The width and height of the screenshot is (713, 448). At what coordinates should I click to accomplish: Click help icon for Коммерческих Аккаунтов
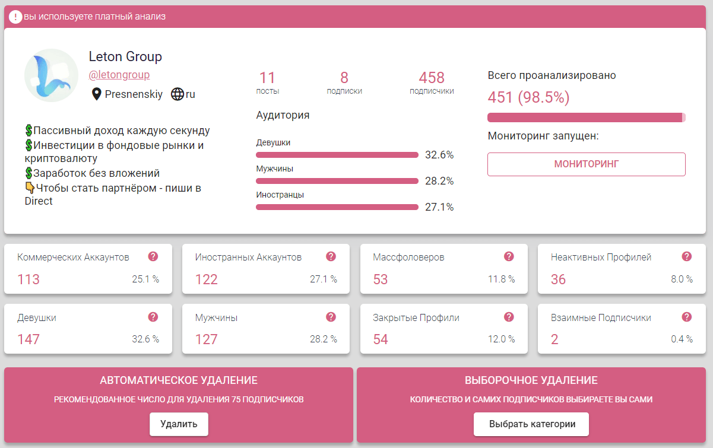[153, 256]
